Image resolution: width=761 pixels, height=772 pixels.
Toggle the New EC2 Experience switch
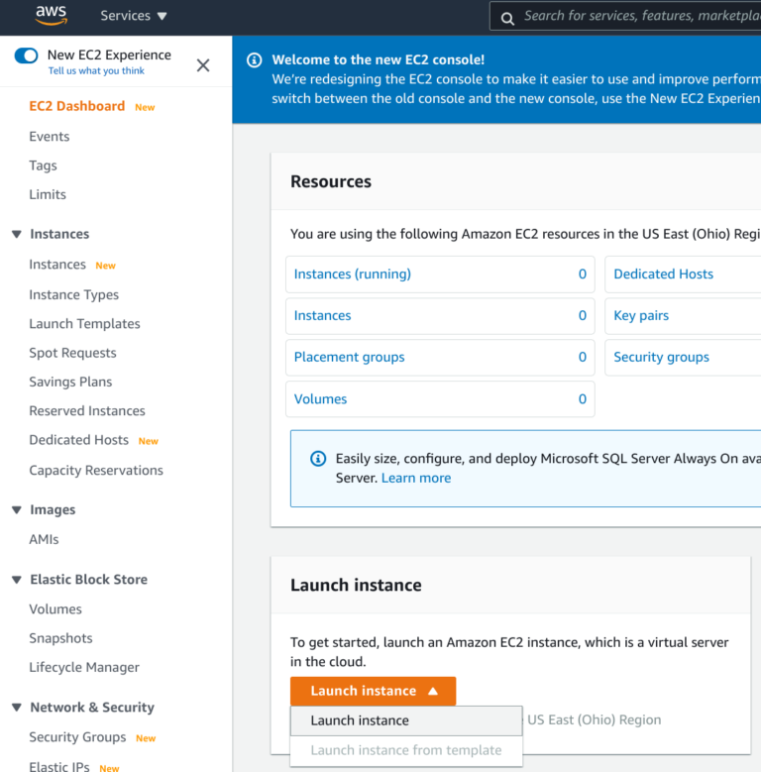pyautogui.click(x=26, y=55)
